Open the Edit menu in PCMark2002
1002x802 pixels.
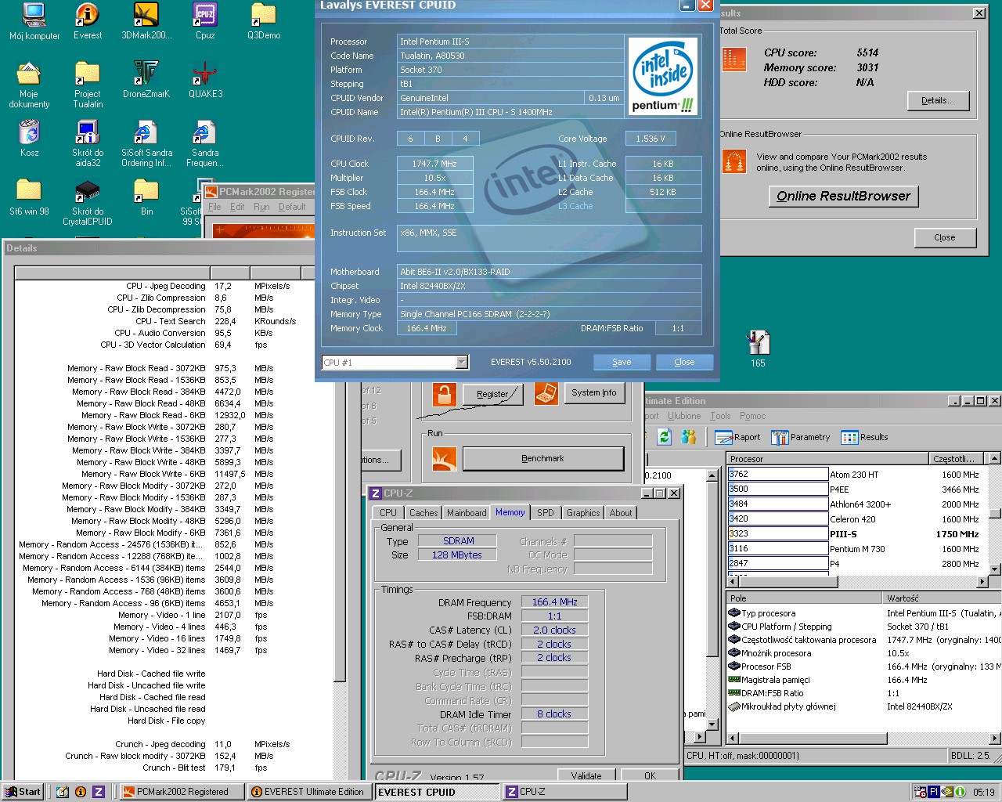(237, 207)
